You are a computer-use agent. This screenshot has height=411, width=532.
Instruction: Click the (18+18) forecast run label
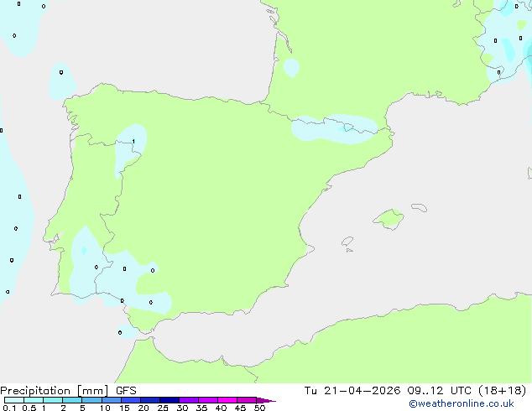click(502, 391)
